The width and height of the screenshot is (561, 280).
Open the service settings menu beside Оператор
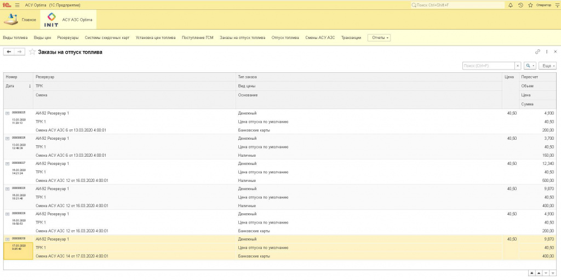(556, 5)
